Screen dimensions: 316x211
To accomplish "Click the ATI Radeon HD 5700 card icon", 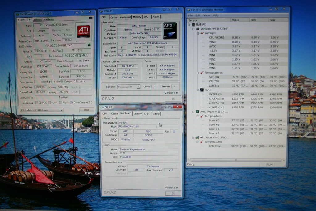I will click(197, 137).
